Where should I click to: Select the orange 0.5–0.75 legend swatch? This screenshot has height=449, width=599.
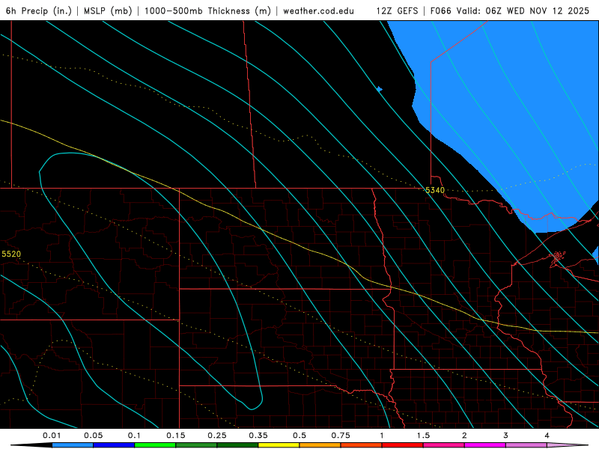point(320,445)
